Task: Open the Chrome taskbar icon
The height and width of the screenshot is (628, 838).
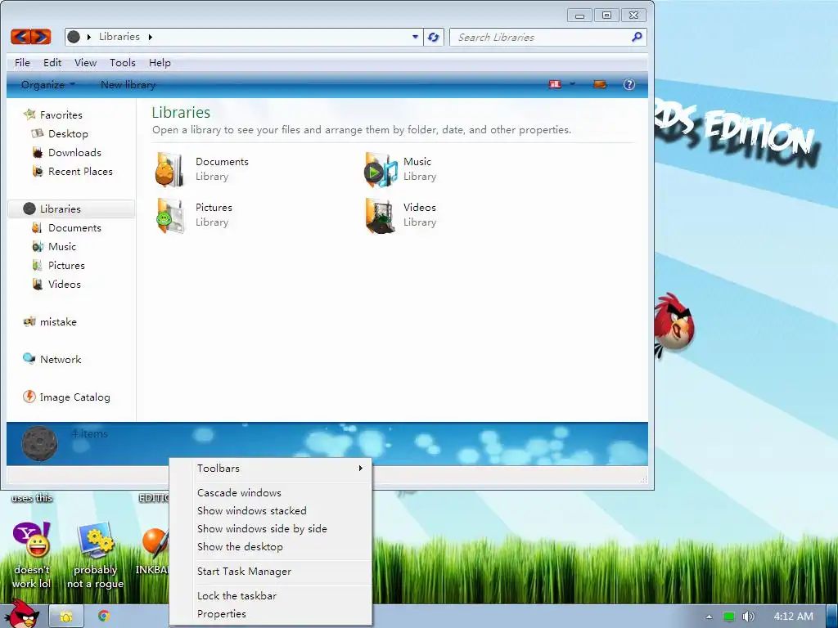Action: pyautogui.click(x=104, y=616)
